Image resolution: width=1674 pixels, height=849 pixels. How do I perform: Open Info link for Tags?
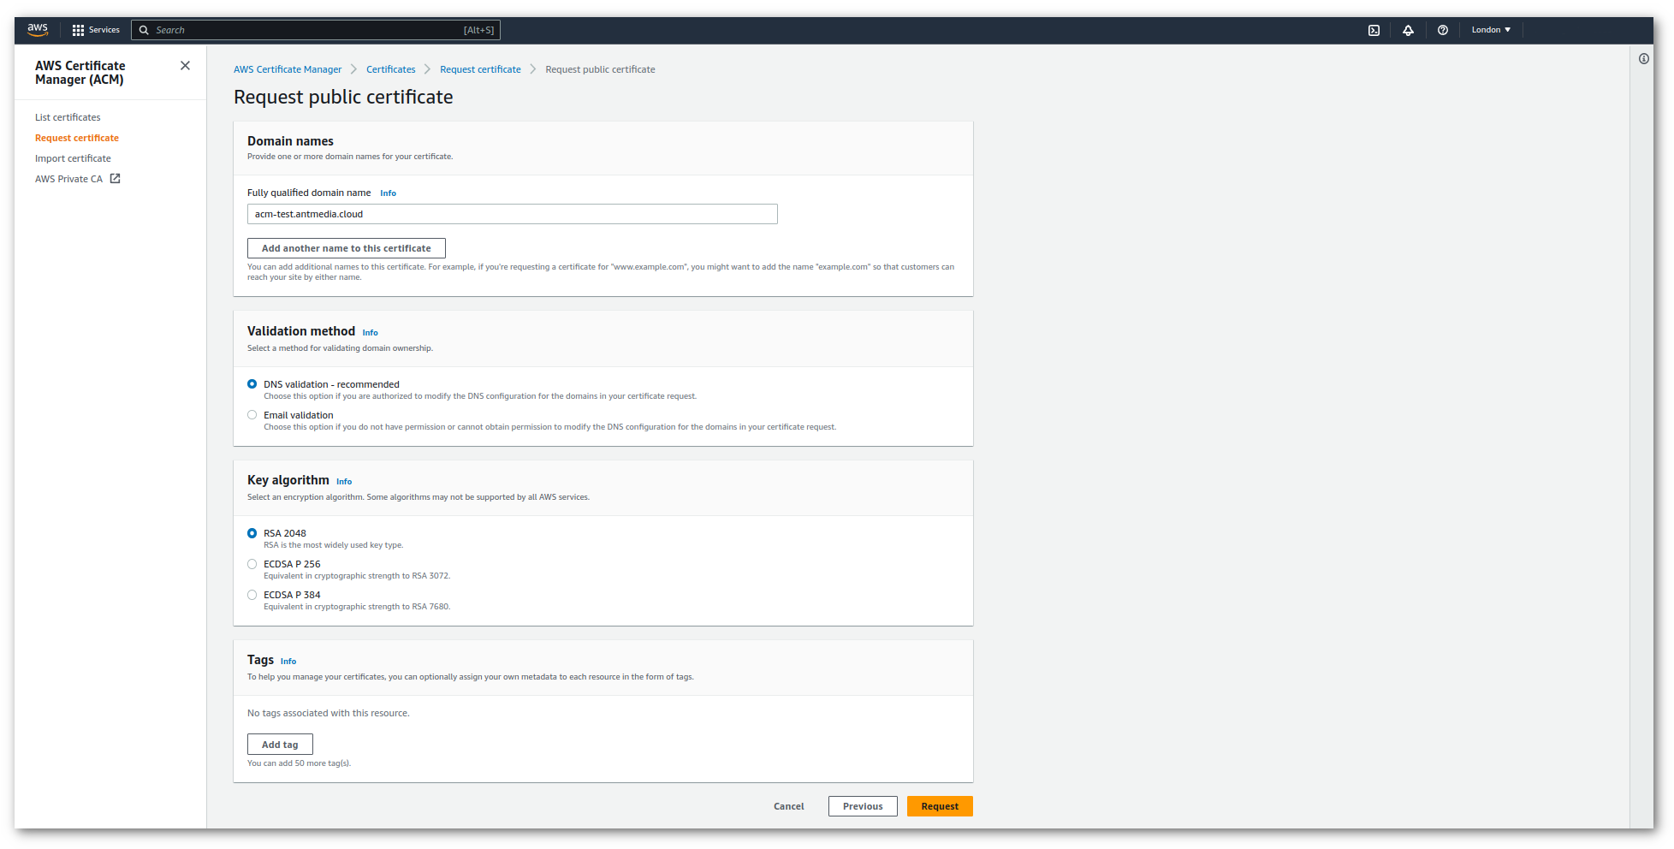[288, 662]
